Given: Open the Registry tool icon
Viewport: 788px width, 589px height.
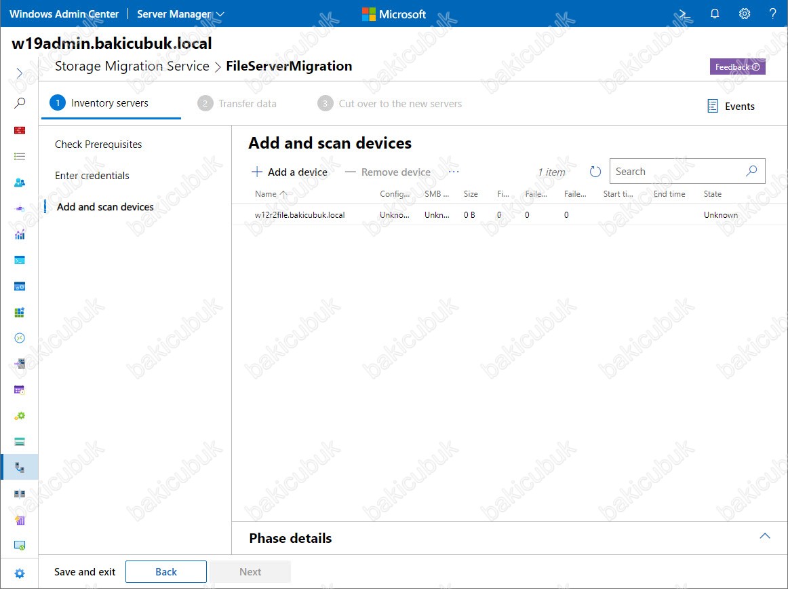Looking at the screenshot, I should 19,312.
